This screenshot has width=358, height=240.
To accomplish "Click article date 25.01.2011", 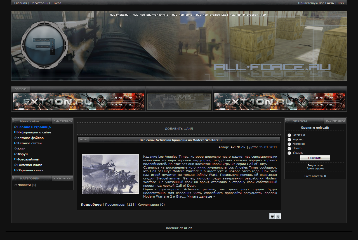I will pyautogui.click(x=268, y=147).
